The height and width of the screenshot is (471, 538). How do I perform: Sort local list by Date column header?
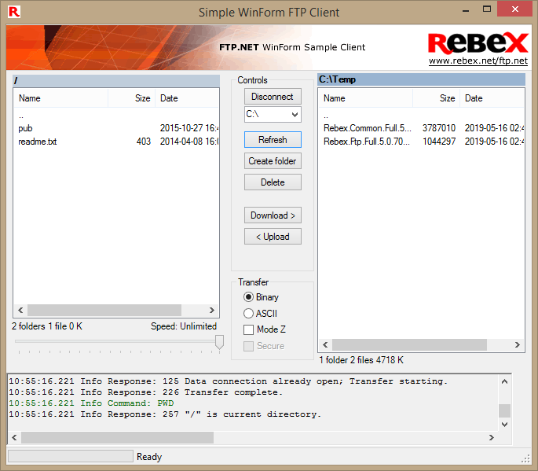[492, 98]
